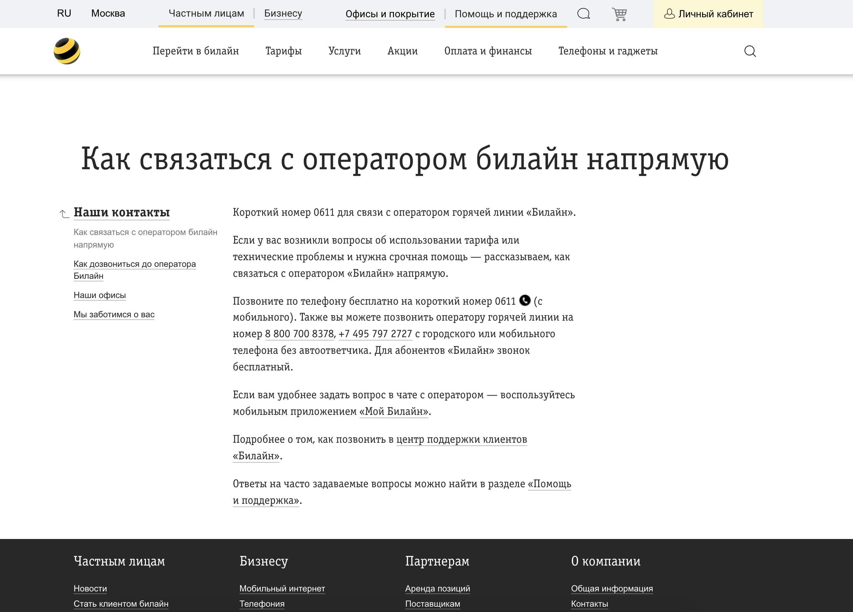
Task: Open the search from the top utility bar
Action: pyautogui.click(x=583, y=14)
